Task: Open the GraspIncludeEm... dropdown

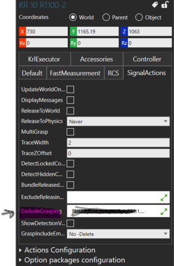Action: pyautogui.click(x=118, y=234)
